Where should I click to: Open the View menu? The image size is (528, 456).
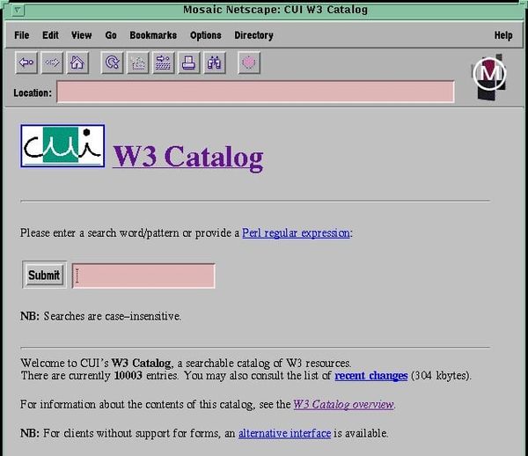pos(82,35)
